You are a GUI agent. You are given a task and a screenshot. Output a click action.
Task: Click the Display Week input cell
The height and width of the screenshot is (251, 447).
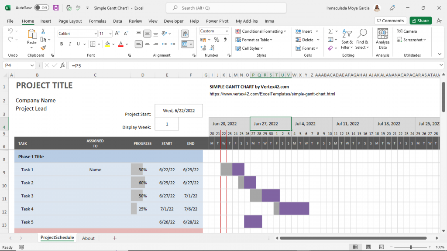coord(167,124)
